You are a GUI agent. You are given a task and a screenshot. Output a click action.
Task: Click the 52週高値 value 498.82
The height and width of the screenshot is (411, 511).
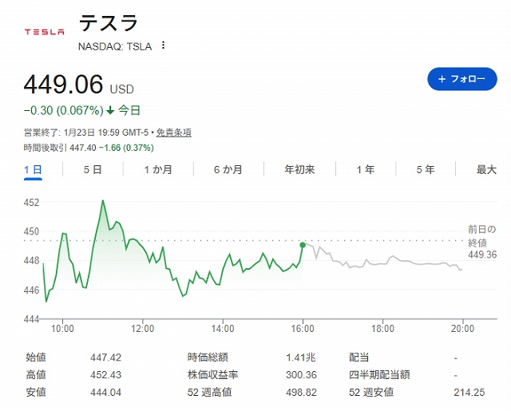[x=301, y=392]
